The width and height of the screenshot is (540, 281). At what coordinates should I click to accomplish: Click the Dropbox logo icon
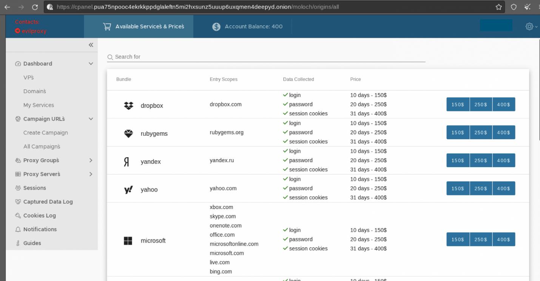point(128,106)
